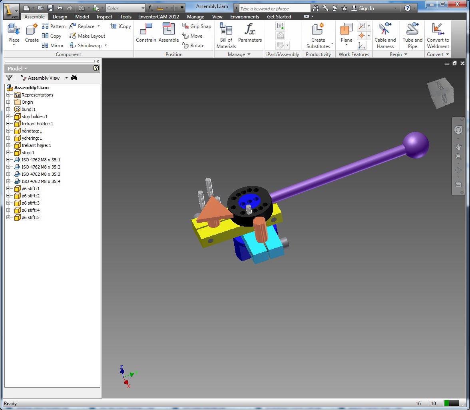Screen dimensions: 470x410
Task: Select the Constrain tool
Action: tap(146, 32)
